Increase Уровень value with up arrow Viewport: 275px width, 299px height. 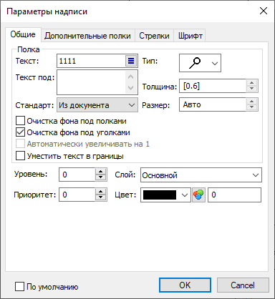[x=101, y=172]
